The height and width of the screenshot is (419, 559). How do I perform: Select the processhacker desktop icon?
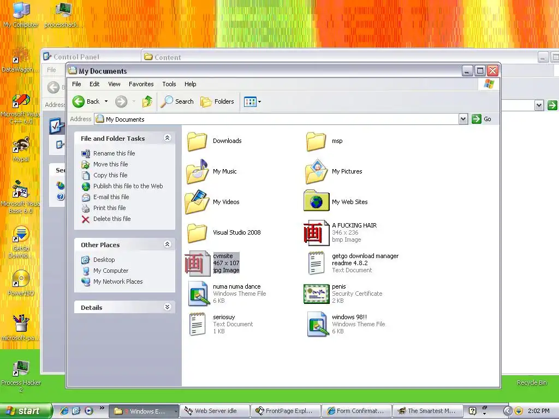coord(63,15)
